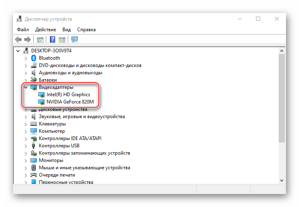Click the Forward arrow toolbar icon
This screenshot has width=299, height=207.
point(28,40)
